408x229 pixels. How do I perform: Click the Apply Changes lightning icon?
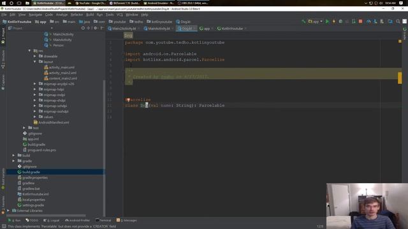point(334,22)
